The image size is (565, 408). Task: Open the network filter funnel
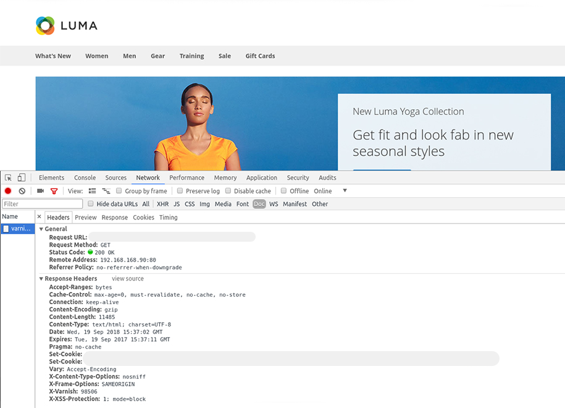click(54, 191)
